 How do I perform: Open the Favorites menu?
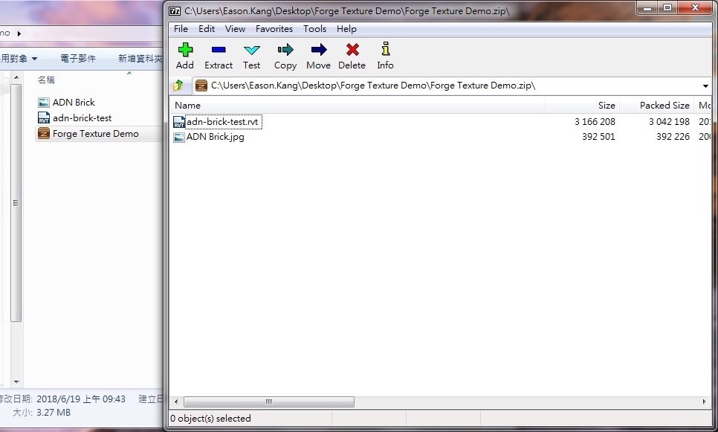274,29
